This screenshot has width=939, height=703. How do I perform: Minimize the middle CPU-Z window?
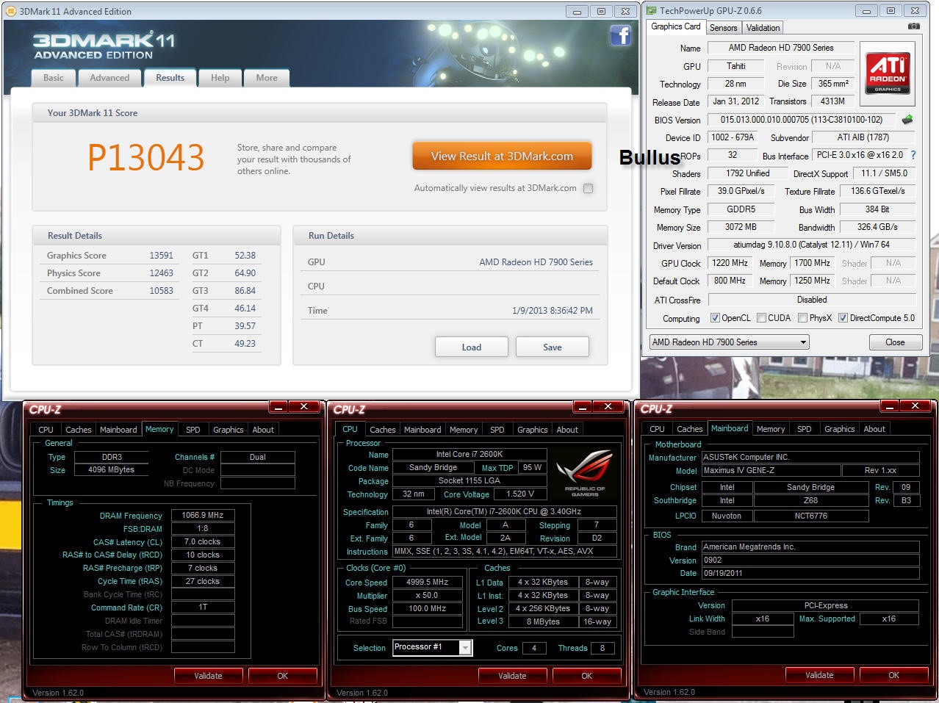[x=583, y=406]
